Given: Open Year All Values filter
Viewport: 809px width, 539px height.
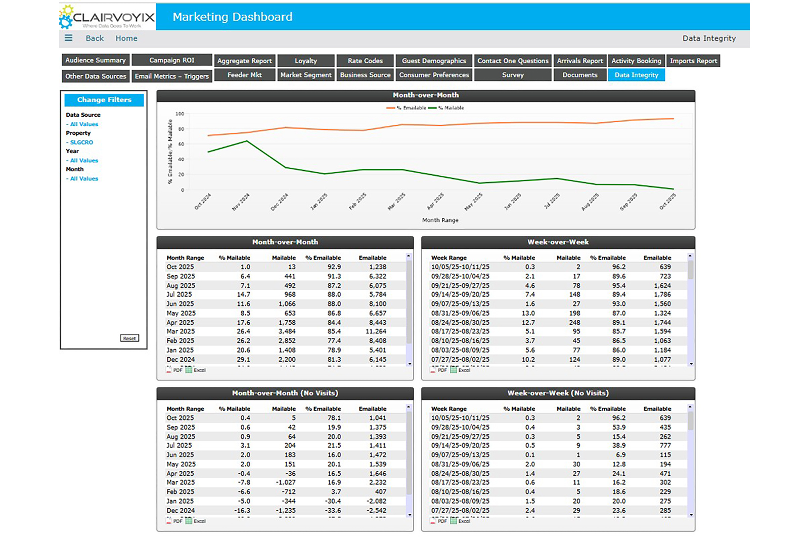Looking at the screenshot, I should 84,161.
